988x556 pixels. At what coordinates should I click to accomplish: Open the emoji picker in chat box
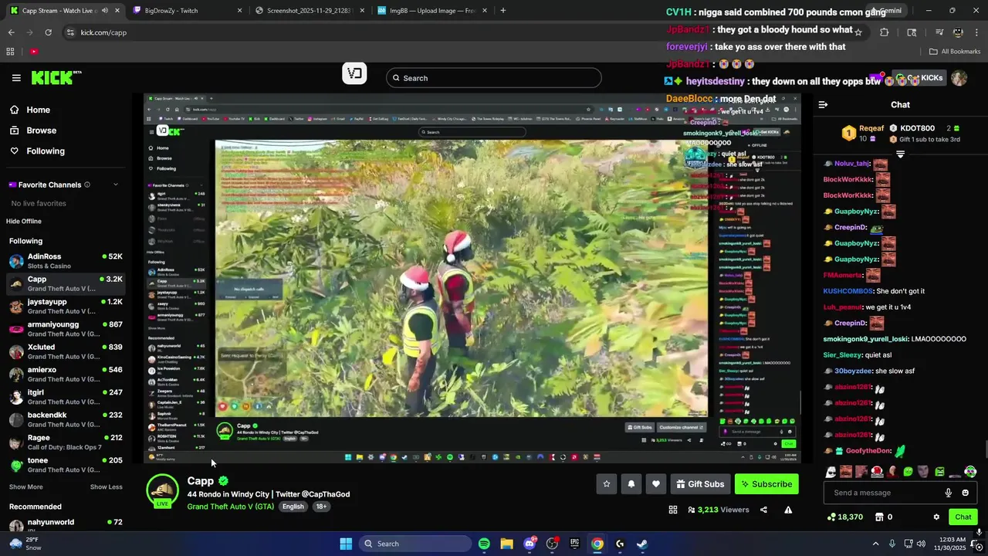[965, 493]
